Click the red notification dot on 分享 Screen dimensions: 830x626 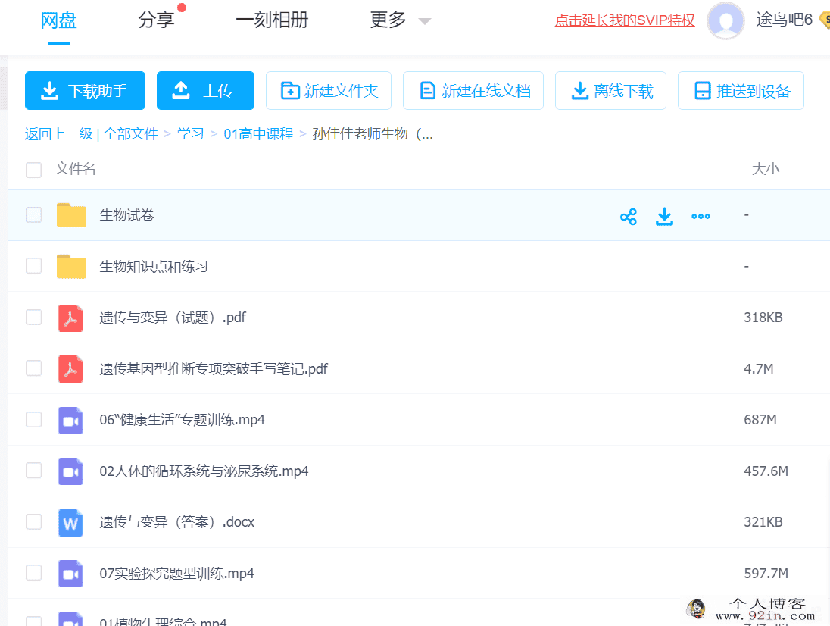[x=182, y=8]
